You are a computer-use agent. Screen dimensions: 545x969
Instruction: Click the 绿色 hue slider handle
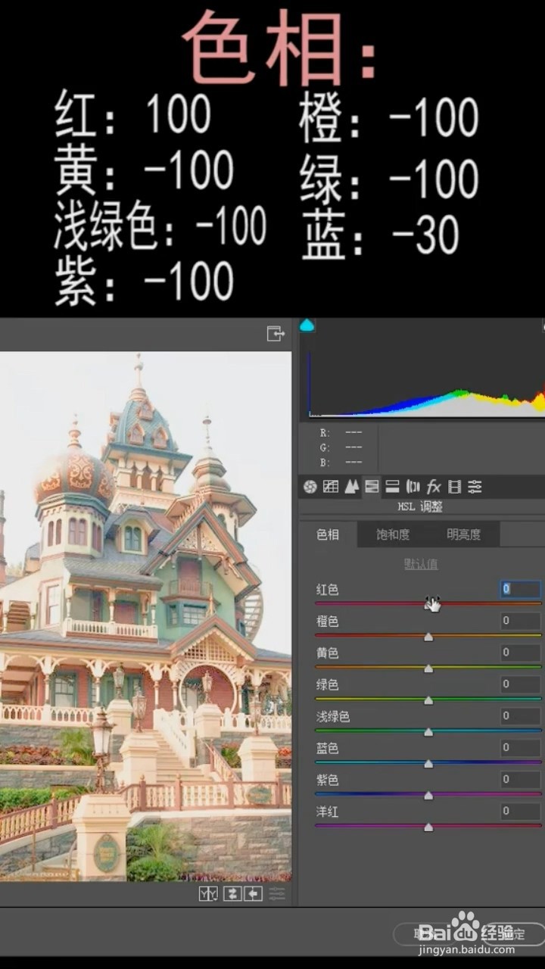(428, 700)
